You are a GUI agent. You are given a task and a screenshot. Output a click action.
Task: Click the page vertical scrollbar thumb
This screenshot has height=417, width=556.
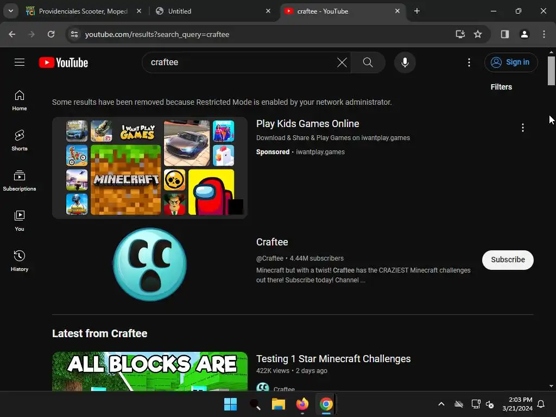tap(551, 71)
